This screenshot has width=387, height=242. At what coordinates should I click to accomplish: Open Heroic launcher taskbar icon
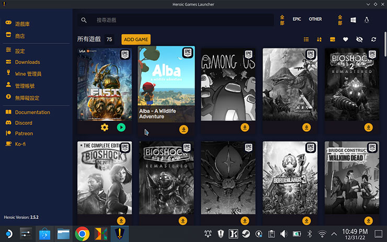point(120,234)
